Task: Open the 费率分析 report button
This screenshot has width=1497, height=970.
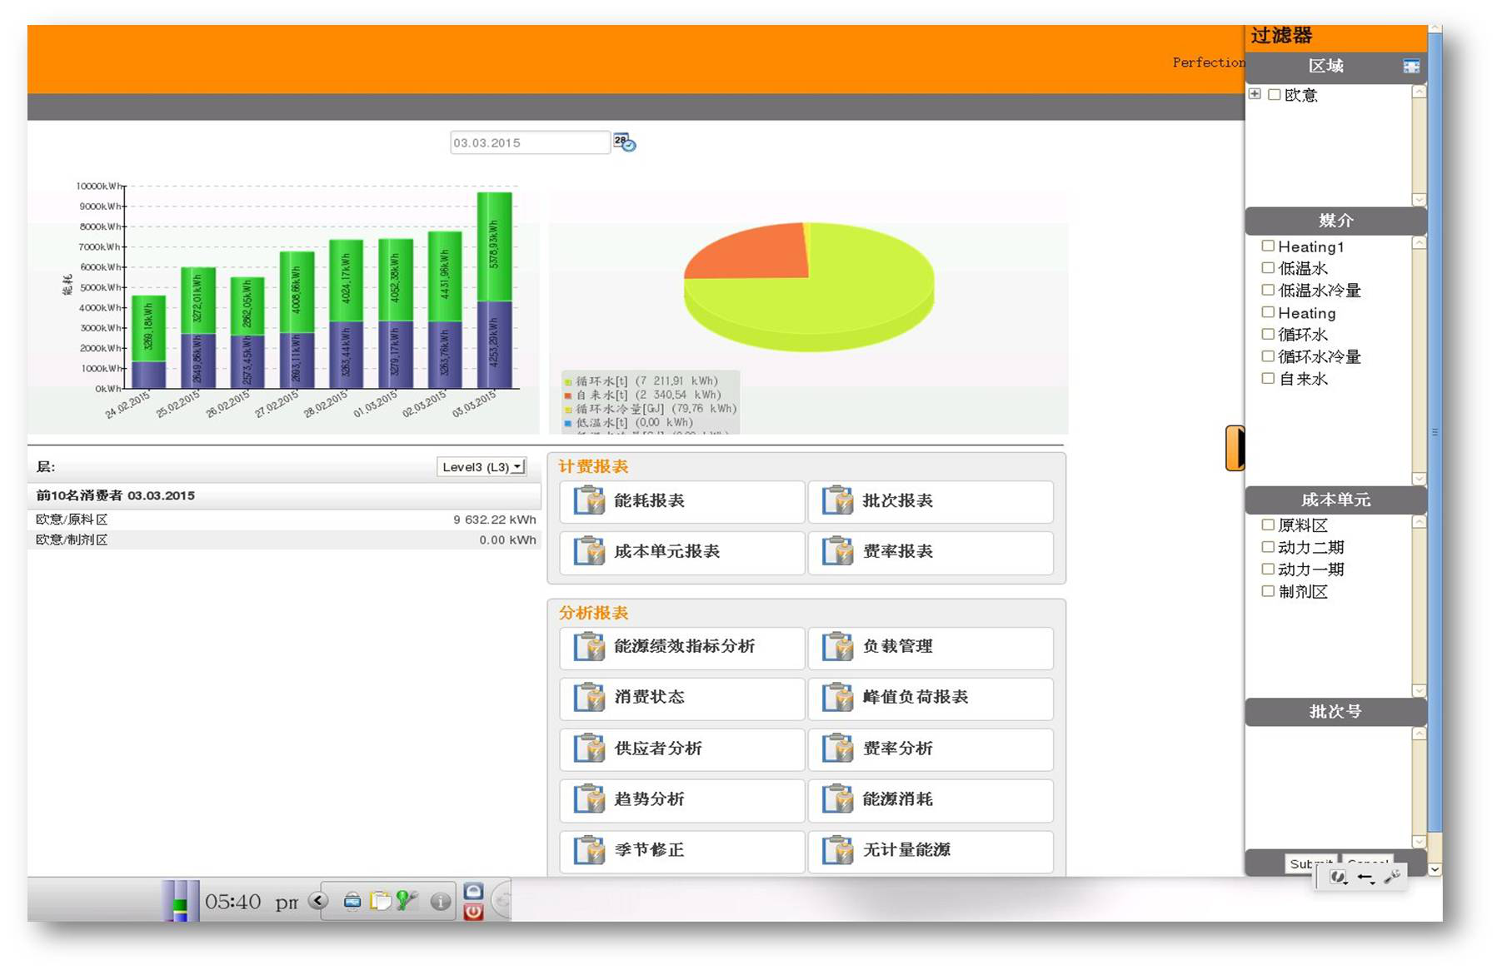Action: pos(930,749)
